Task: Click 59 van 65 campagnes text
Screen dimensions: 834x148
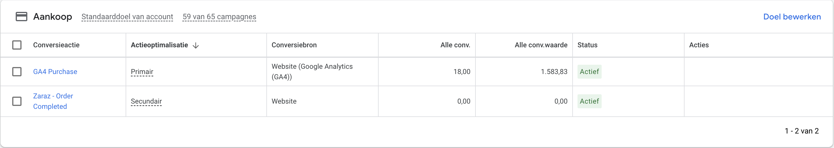Action: (x=219, y=17)
